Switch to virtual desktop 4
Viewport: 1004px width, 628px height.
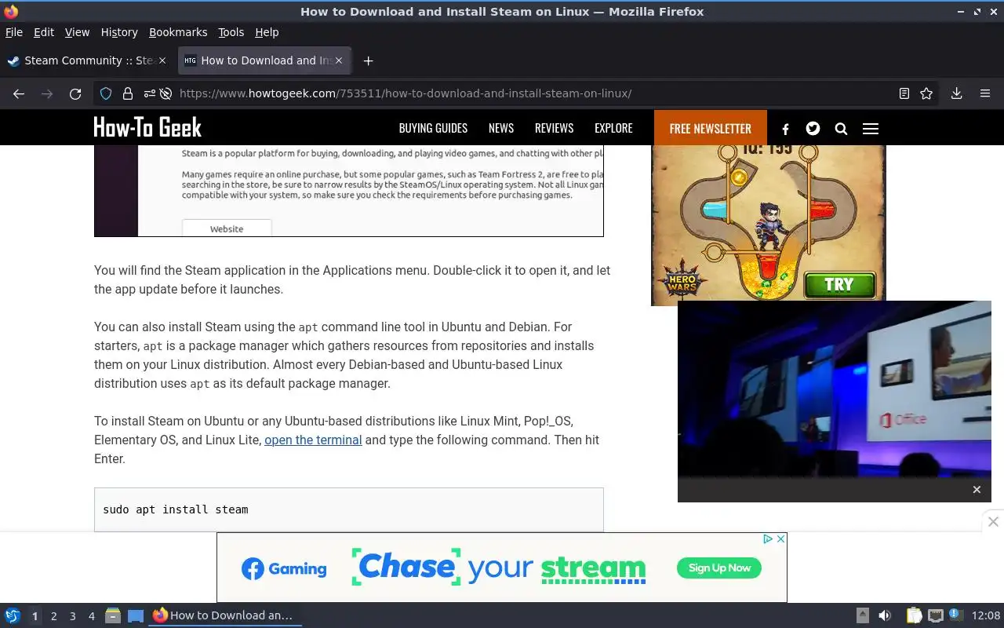coord(91,616)
